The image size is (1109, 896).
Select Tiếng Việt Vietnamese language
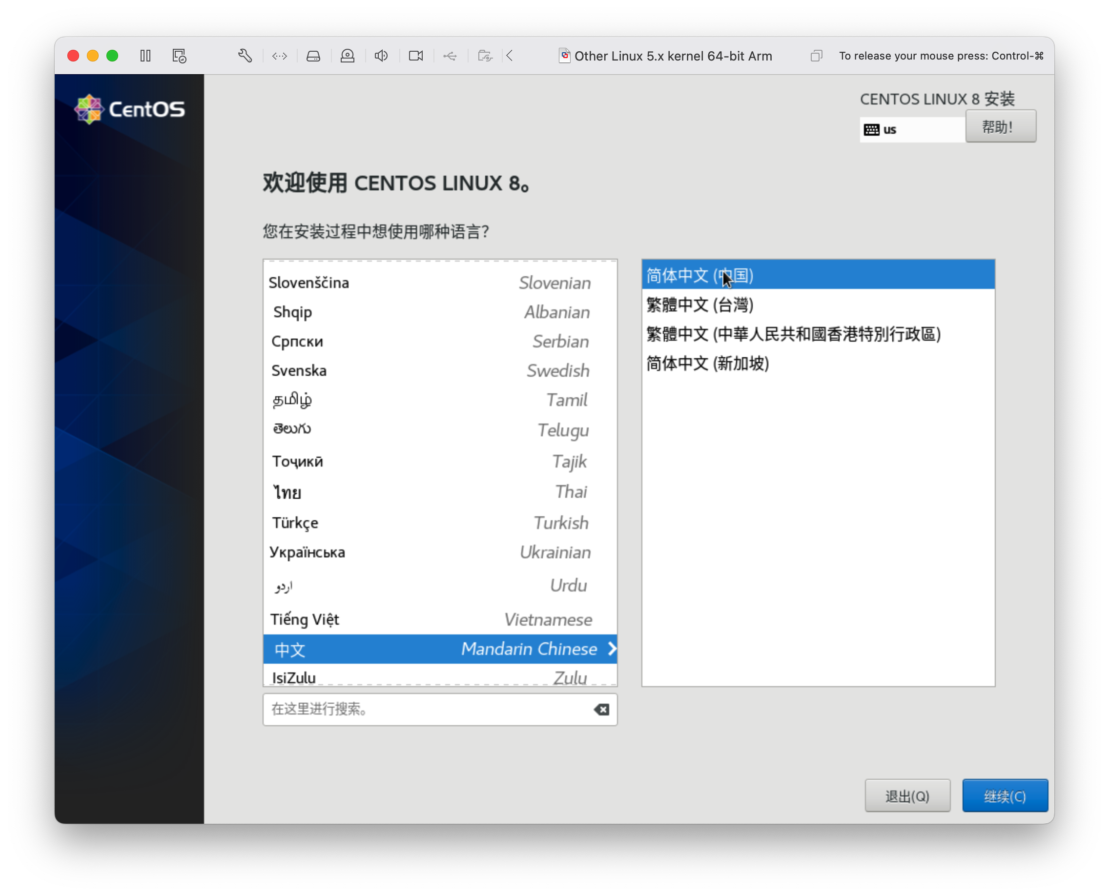[440, 619]
